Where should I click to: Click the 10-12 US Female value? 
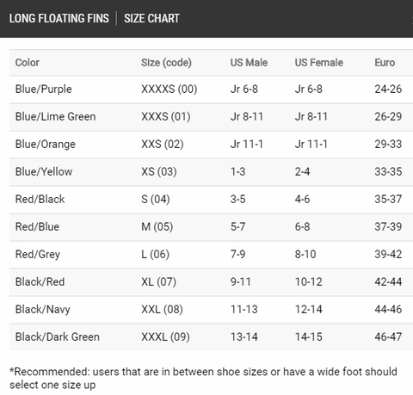309,281
